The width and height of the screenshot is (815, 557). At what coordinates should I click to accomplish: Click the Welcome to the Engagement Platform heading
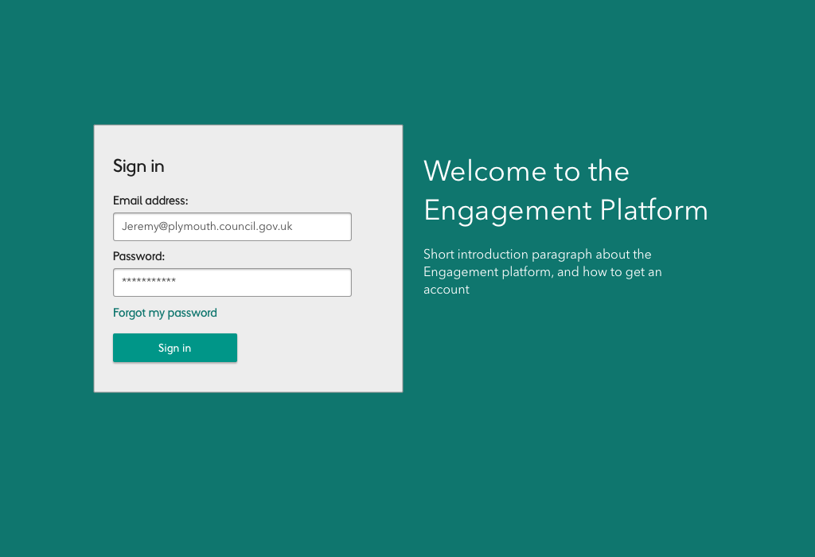(x=566, y=191)
